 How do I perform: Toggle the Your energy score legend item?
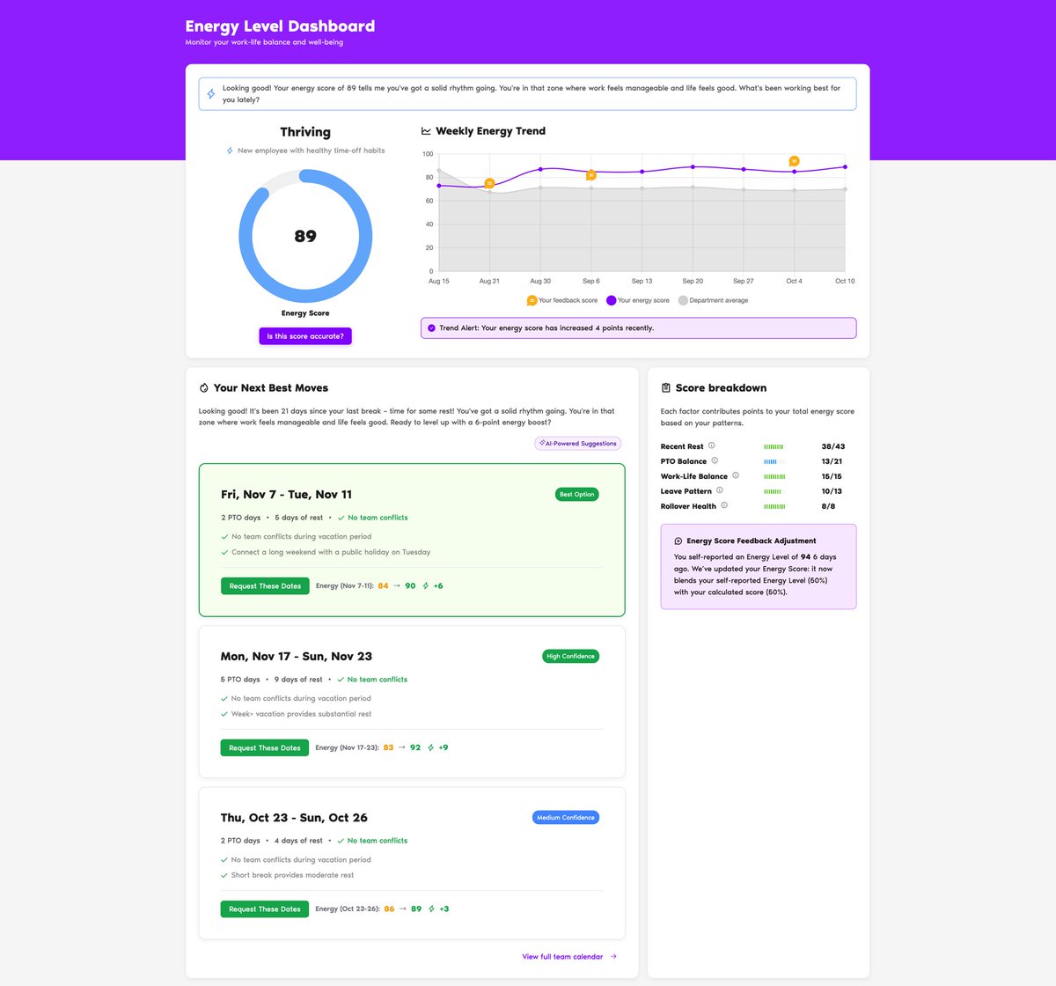[638, 300]
